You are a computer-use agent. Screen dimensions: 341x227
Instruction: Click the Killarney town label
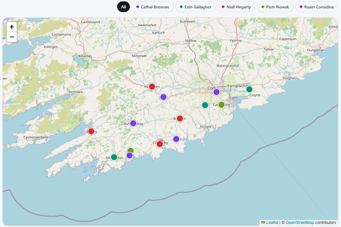(x=85, y=56)
